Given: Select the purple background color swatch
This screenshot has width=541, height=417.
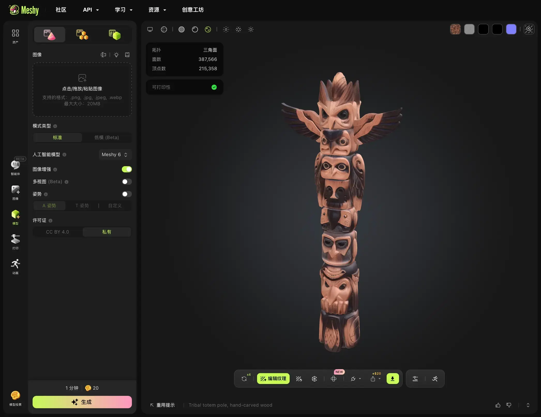Looking at the screenshot, I should pos(511,29).
